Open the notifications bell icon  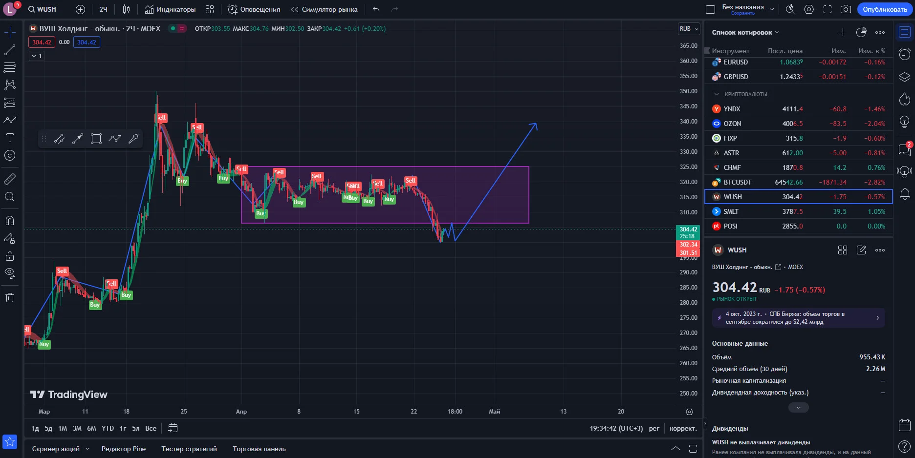(905, 194)
